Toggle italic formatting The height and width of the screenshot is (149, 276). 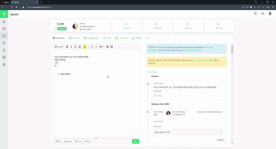click(71, 47)
